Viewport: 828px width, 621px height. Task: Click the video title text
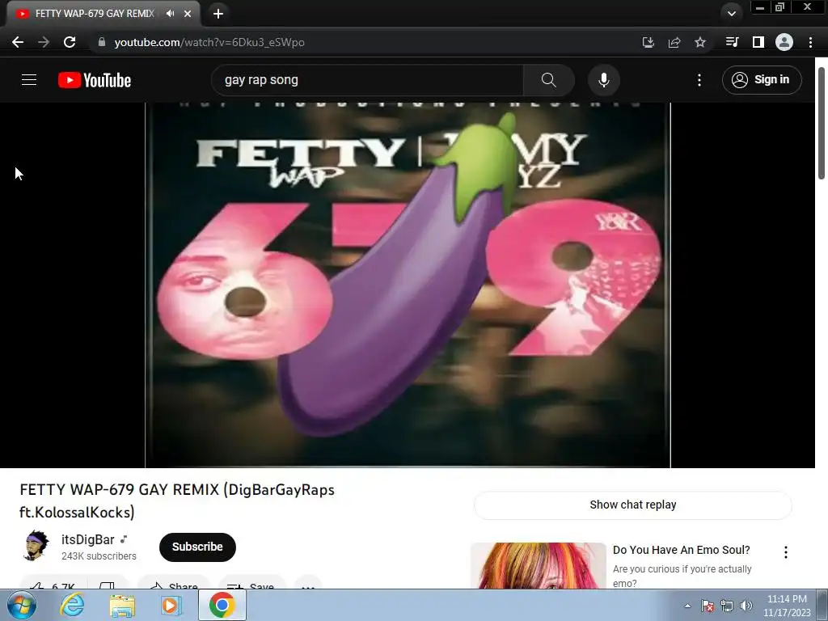click(177, 501)
